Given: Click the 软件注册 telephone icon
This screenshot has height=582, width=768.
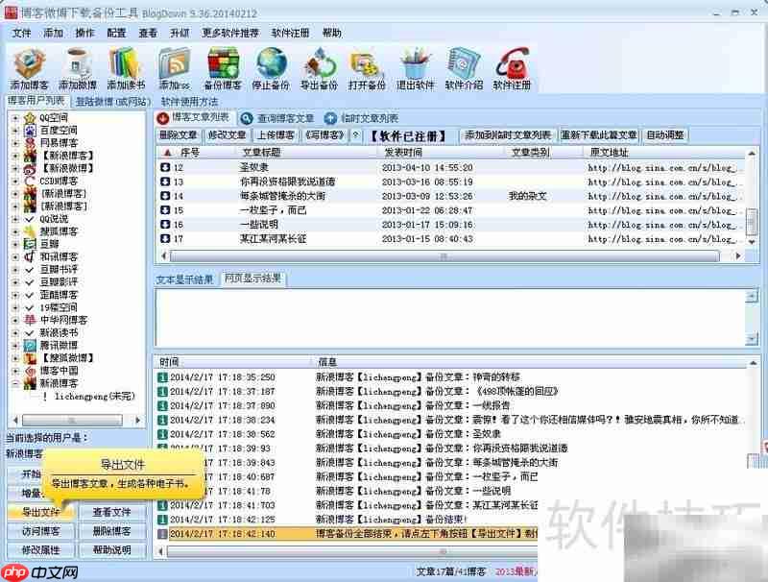Looking at the screenshot, I should 512,62.
